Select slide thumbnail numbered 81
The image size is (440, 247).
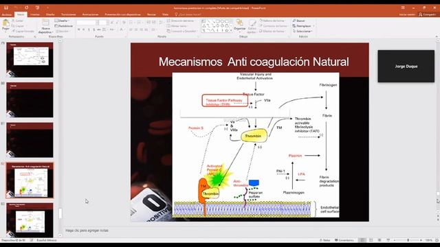pos(30,140)
